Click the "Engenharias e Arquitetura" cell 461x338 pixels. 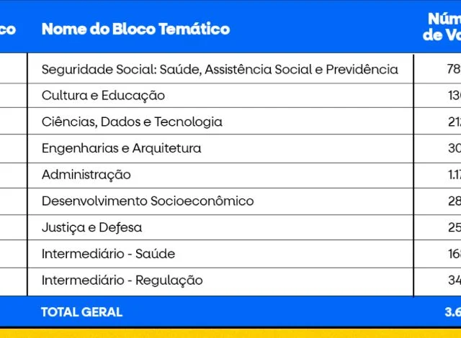pos(121,149)
